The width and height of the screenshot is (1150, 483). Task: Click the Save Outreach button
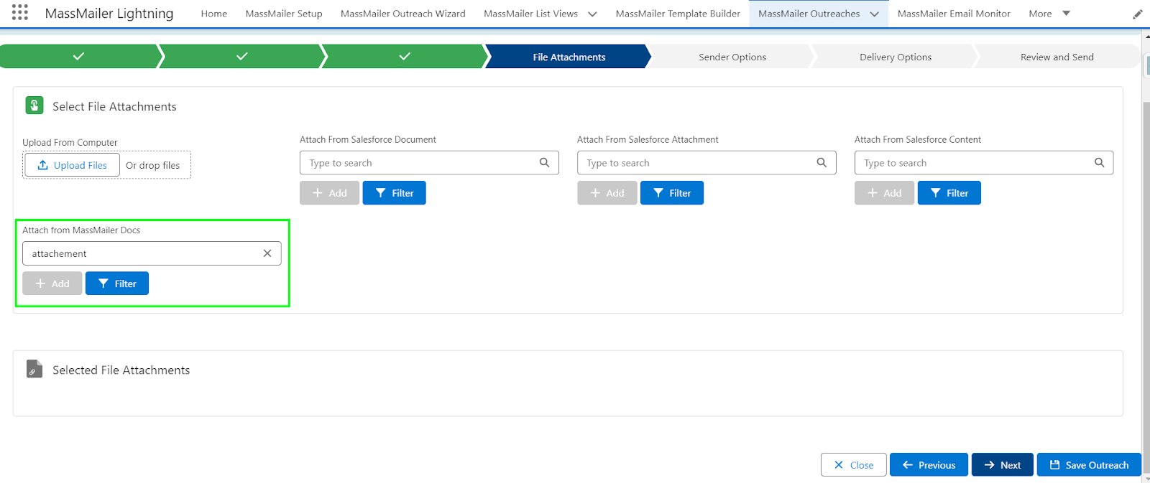point(1089,465)
